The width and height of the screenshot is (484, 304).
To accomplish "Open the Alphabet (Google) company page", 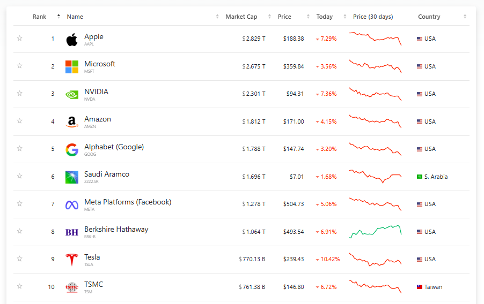I will (114, 147).
